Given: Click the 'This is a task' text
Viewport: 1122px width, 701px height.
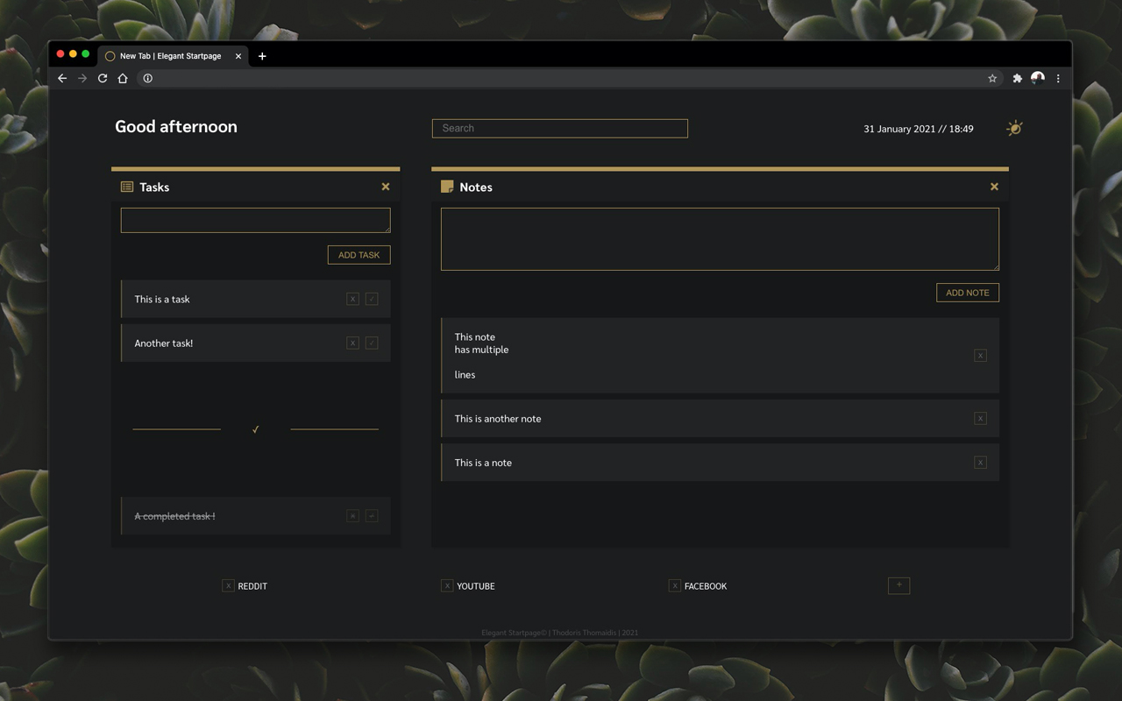Looking at the screenshot, I should pos(162,299).
